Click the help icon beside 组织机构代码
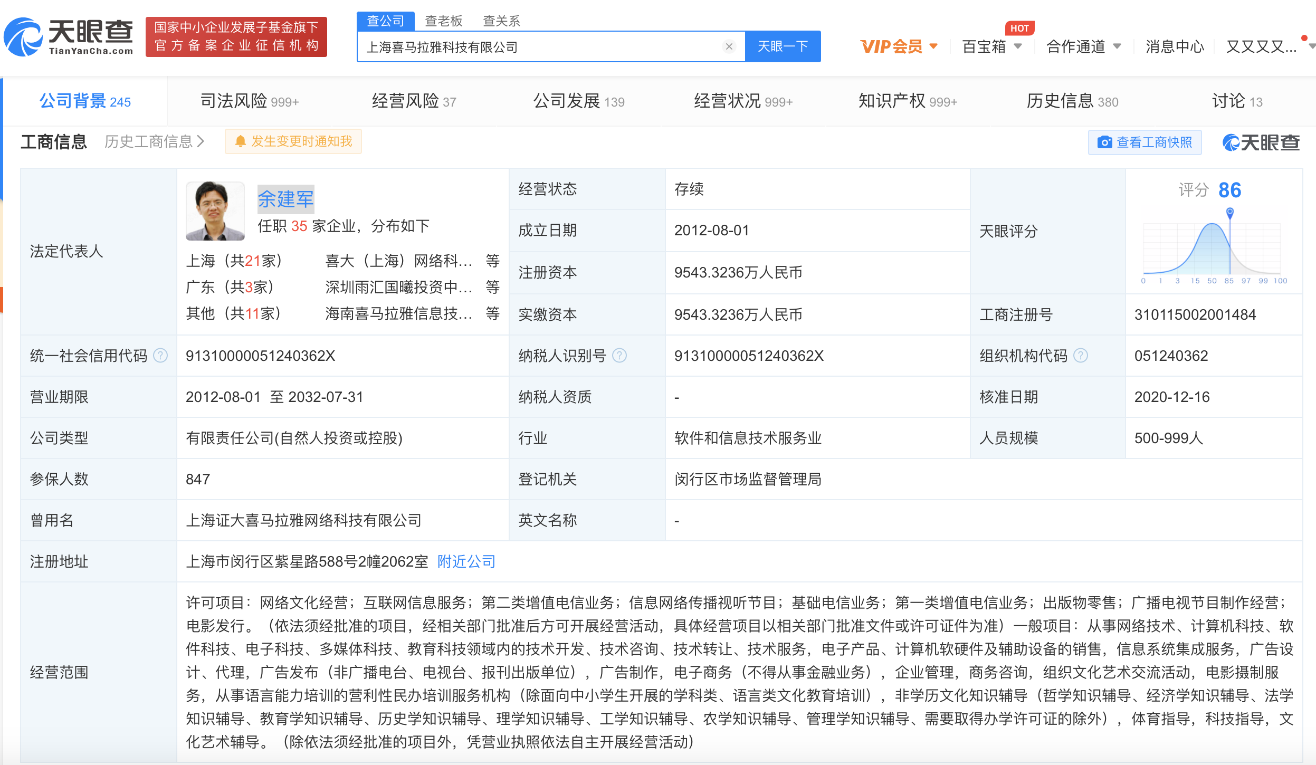1316x765 pixels. coord(1081,356)
